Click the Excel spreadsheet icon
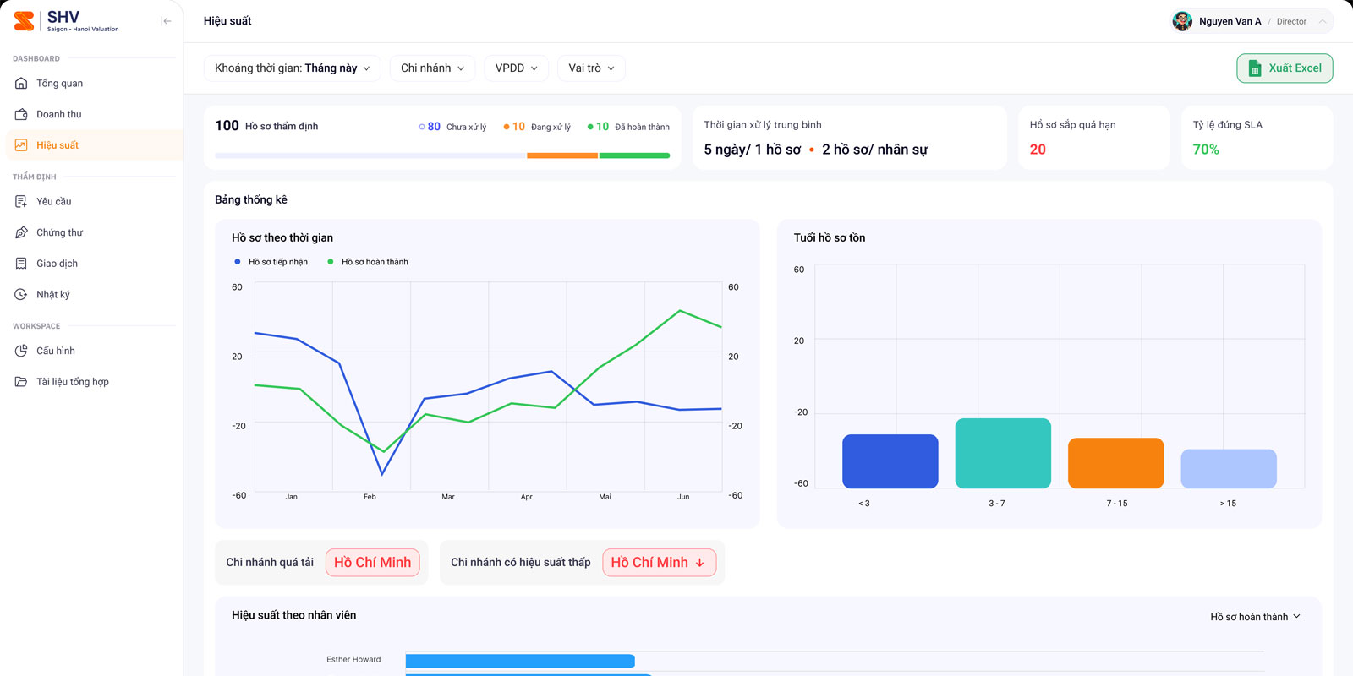Image resolution: width=1353 pixels, height=676 pixels. tap(1255, 68)
